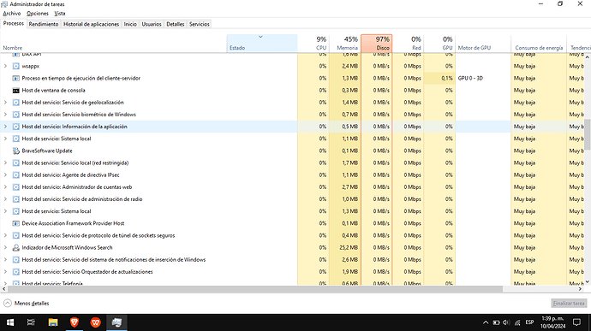This screenshot has height=331, width=591.
Task: Click the BraveSoftware Update process icon
Action: pos(15,151)
